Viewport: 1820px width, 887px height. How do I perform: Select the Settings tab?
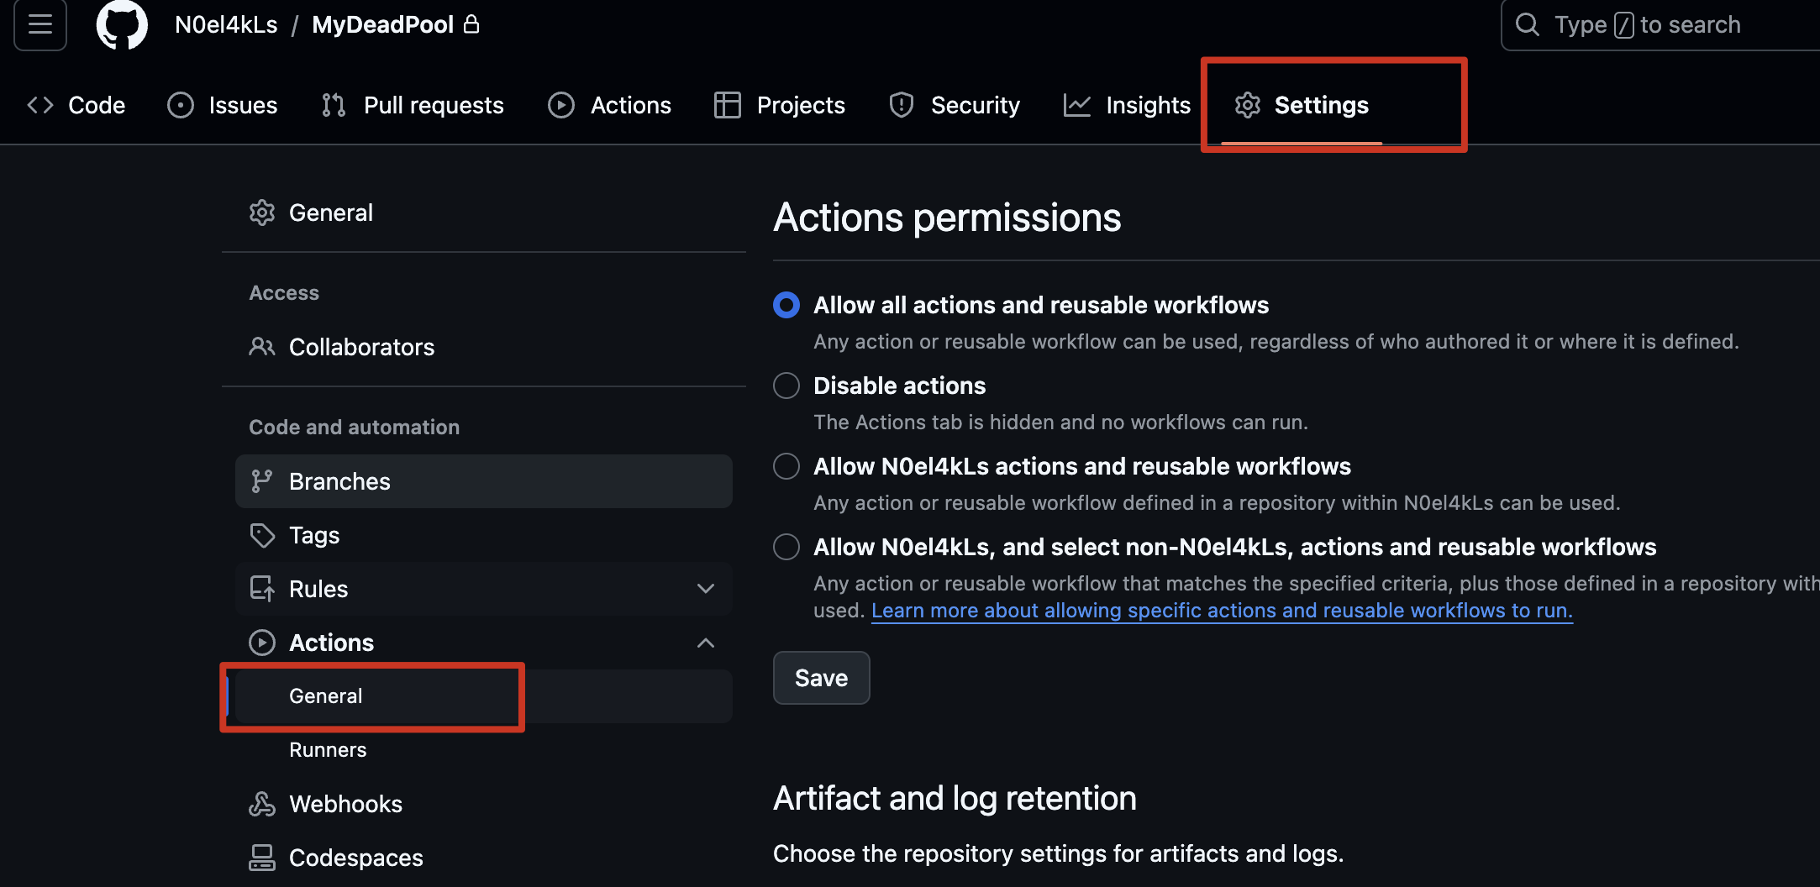point(1302,105)
